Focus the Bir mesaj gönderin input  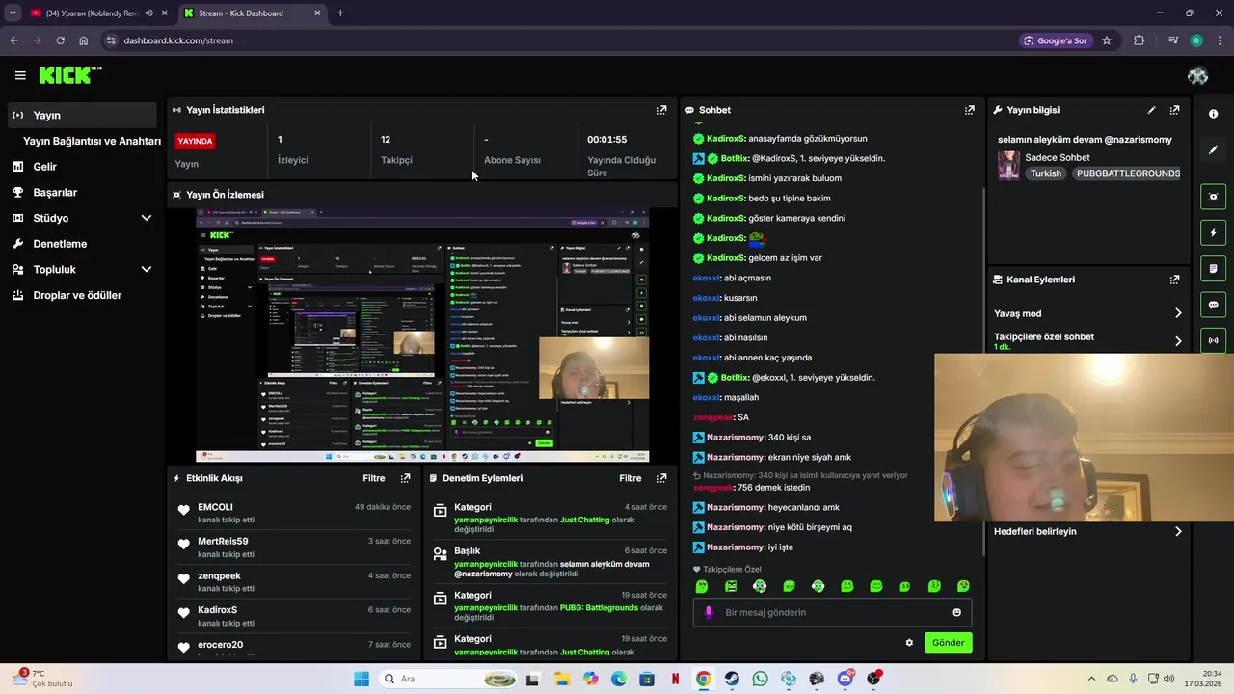click(832, 612)
